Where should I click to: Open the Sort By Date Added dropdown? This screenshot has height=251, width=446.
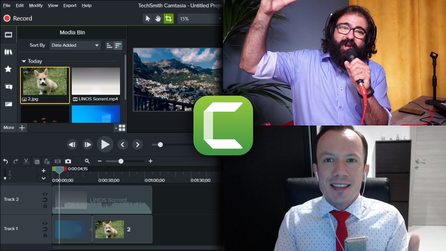75,45
